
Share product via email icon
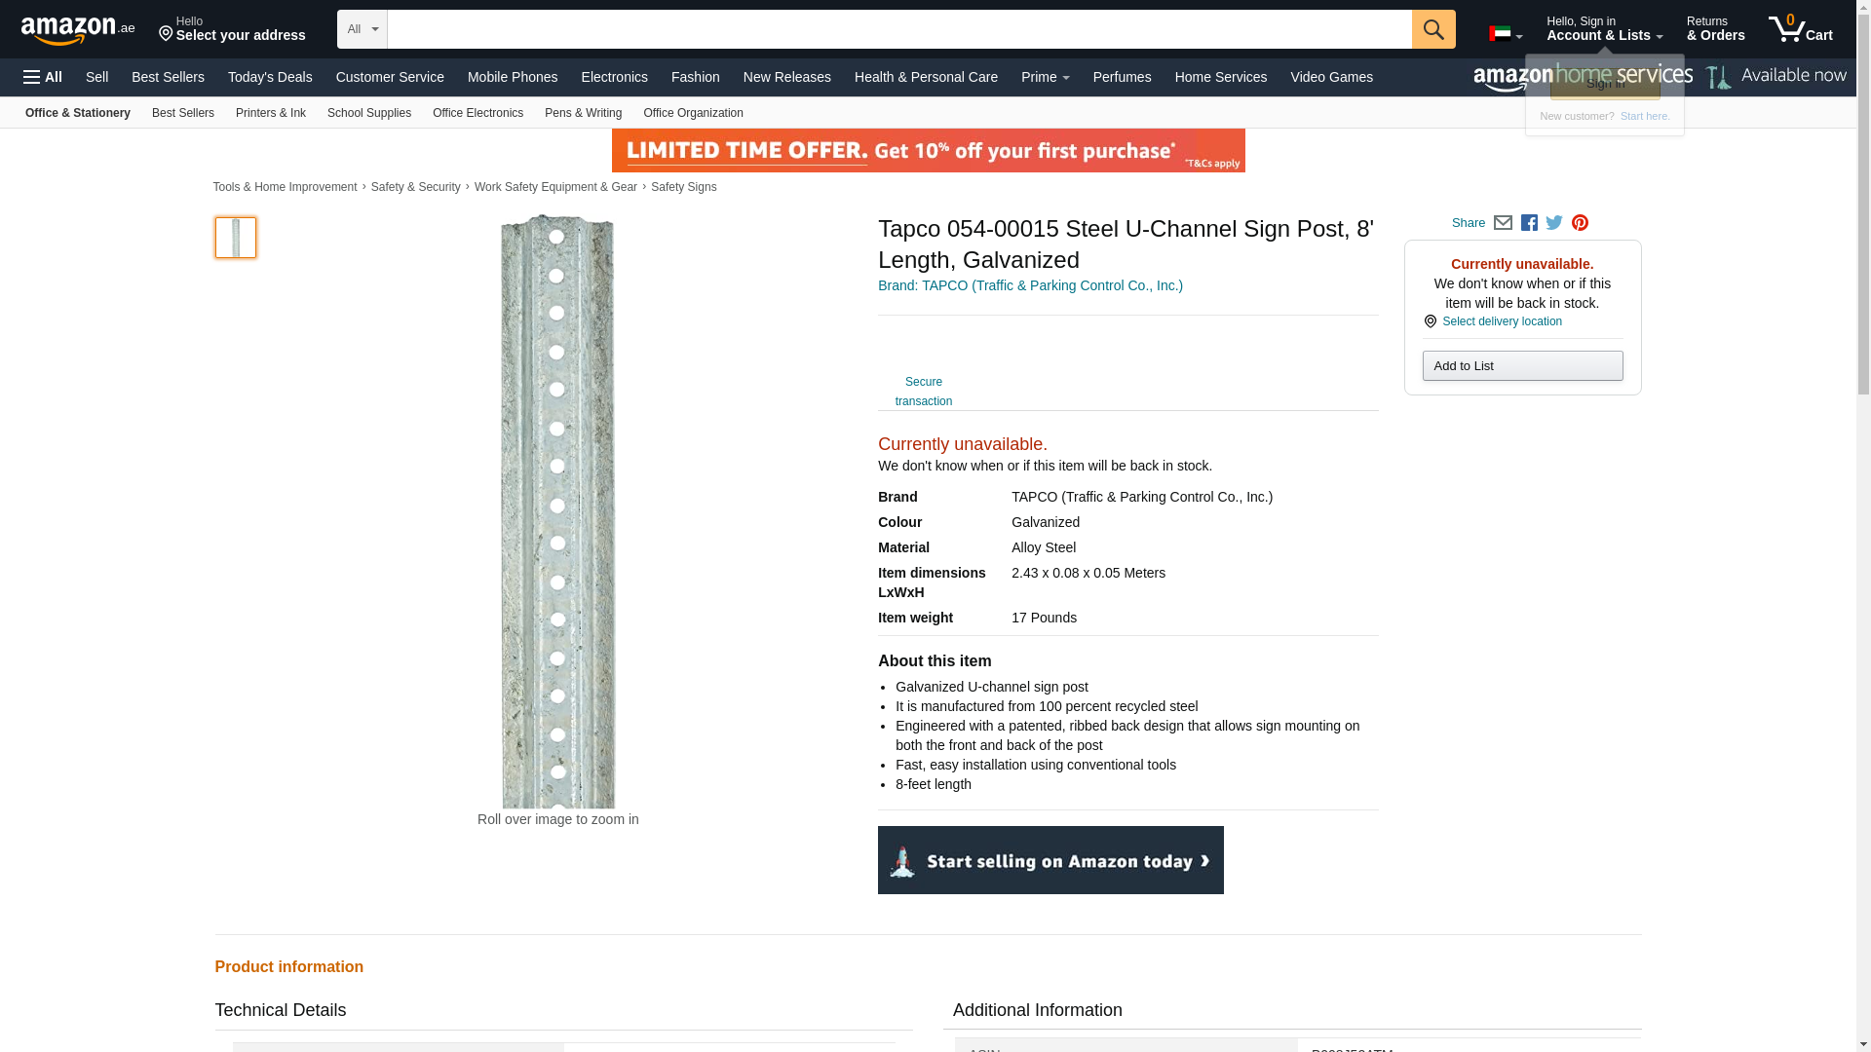(1503, 223)
